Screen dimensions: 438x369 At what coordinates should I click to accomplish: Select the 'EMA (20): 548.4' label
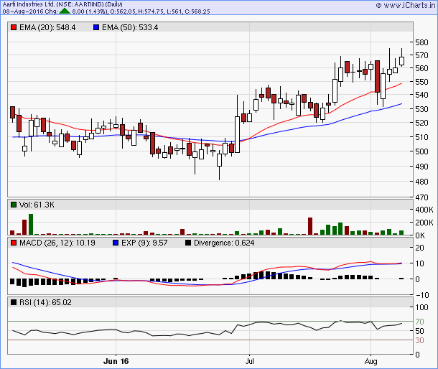click(x=47, y=27)
